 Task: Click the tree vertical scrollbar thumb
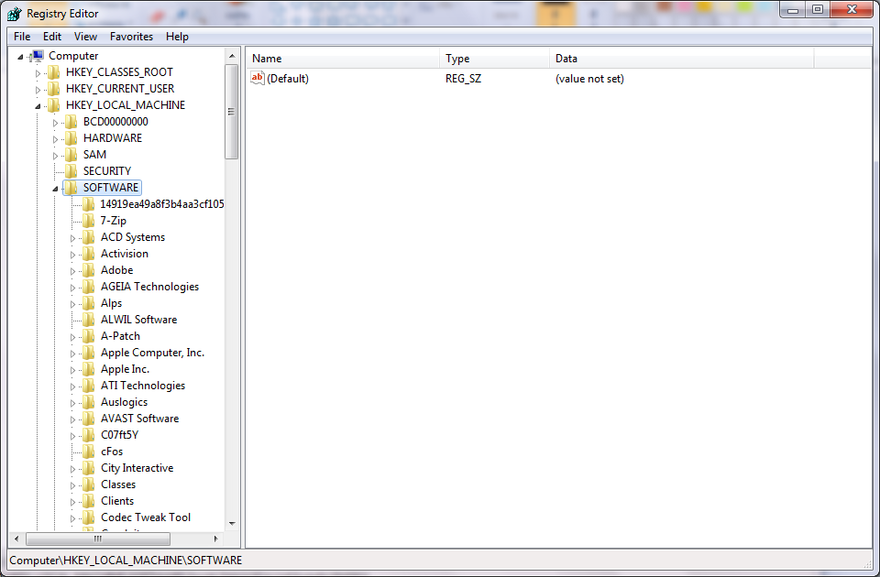232,112
